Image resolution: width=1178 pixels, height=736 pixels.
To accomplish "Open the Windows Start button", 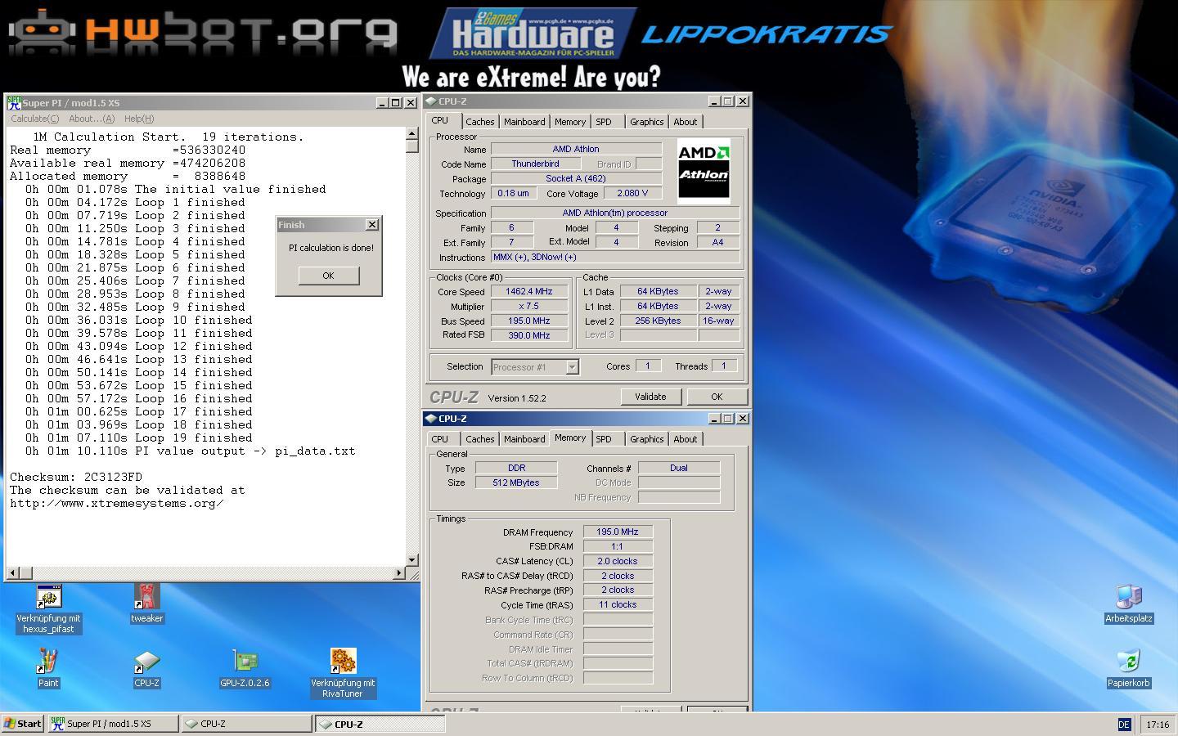I will (23, 724).
